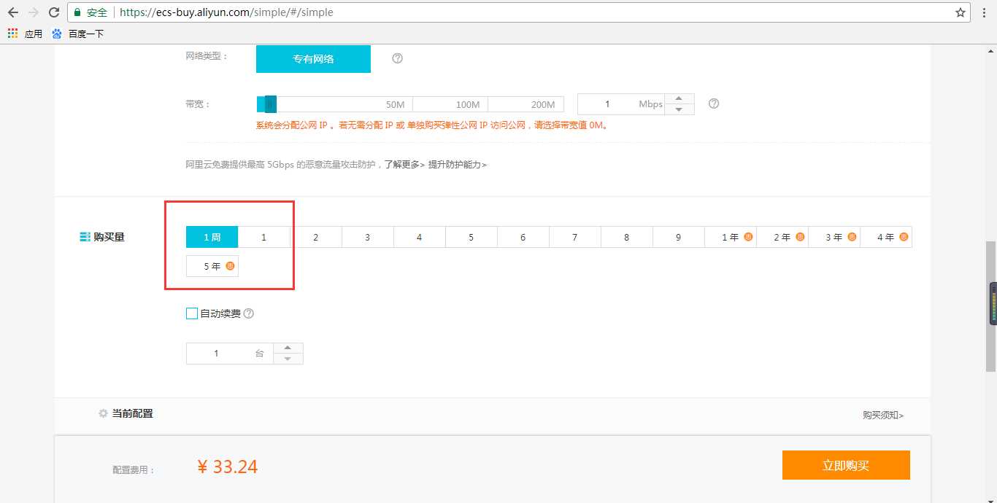Select the 4 年 duration option
The image size is (997, 503).
pos(886,237)
